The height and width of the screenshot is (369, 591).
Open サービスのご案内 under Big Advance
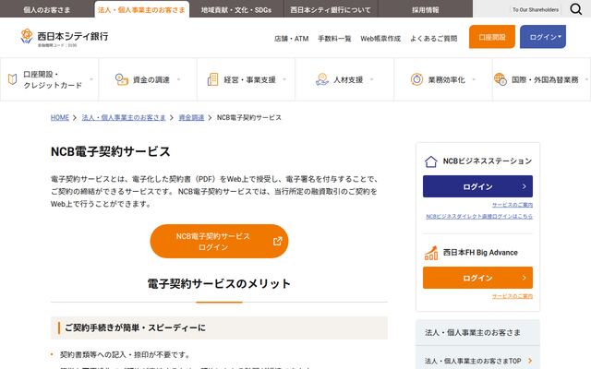point(513,297)
